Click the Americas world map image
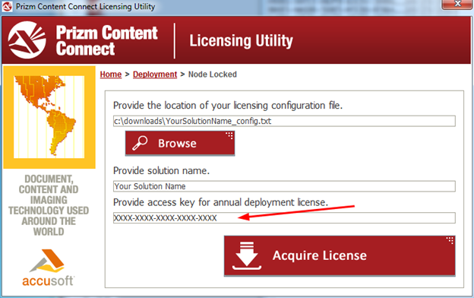This screenshot has height=298, width=474. pos(49,117)
